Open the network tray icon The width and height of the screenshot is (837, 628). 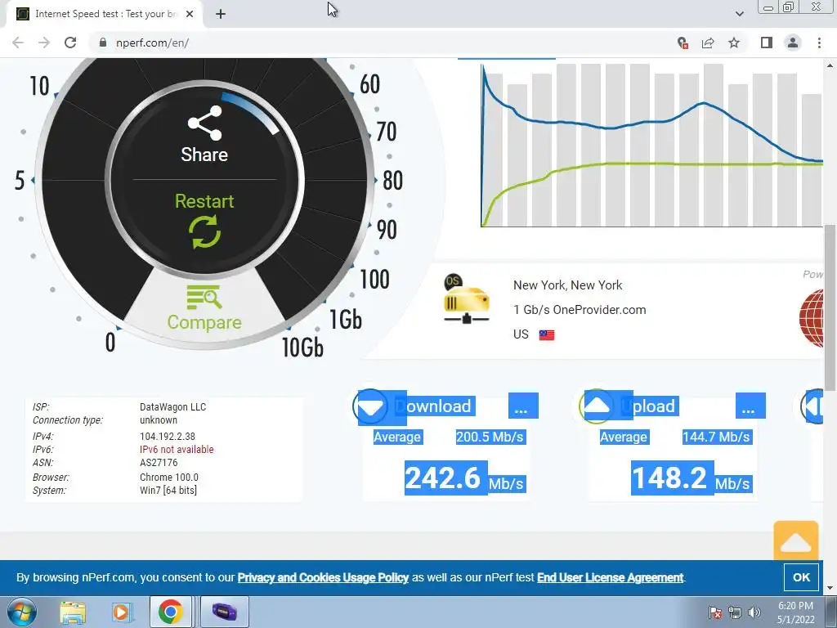tap(735, 612)
